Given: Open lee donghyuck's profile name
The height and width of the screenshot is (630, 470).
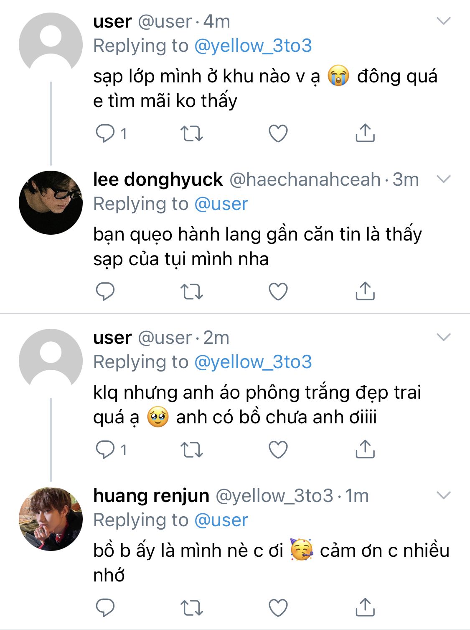Looking at the screenshot, I should 158,179.
